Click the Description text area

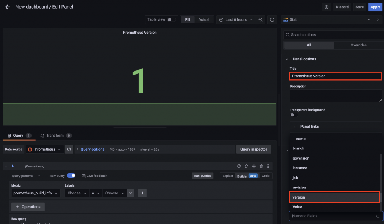(336, 96)
